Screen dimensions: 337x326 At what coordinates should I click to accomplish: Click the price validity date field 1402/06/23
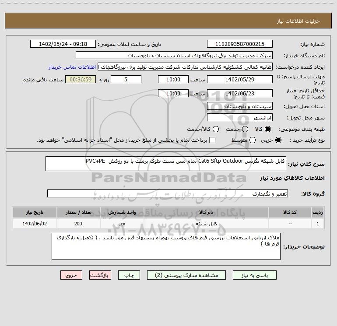click(239, 93)
